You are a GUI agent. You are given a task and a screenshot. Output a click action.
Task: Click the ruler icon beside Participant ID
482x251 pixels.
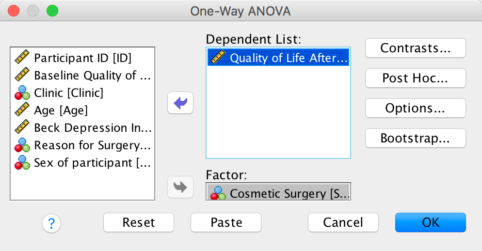22,58
